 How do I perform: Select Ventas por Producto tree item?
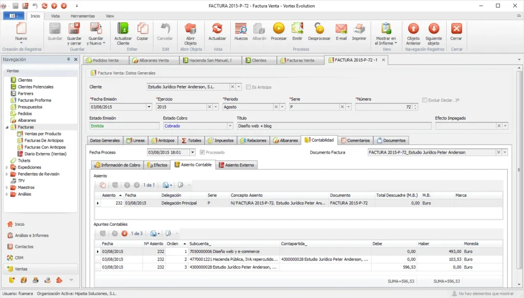coord(43,134)
